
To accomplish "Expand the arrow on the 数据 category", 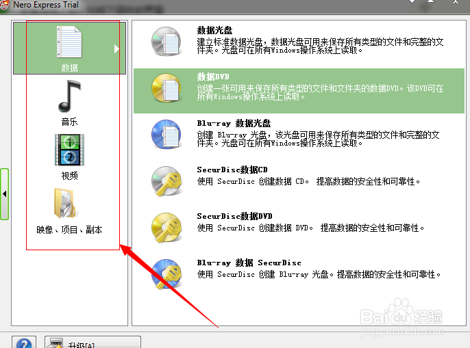I will tap(116, 49).
